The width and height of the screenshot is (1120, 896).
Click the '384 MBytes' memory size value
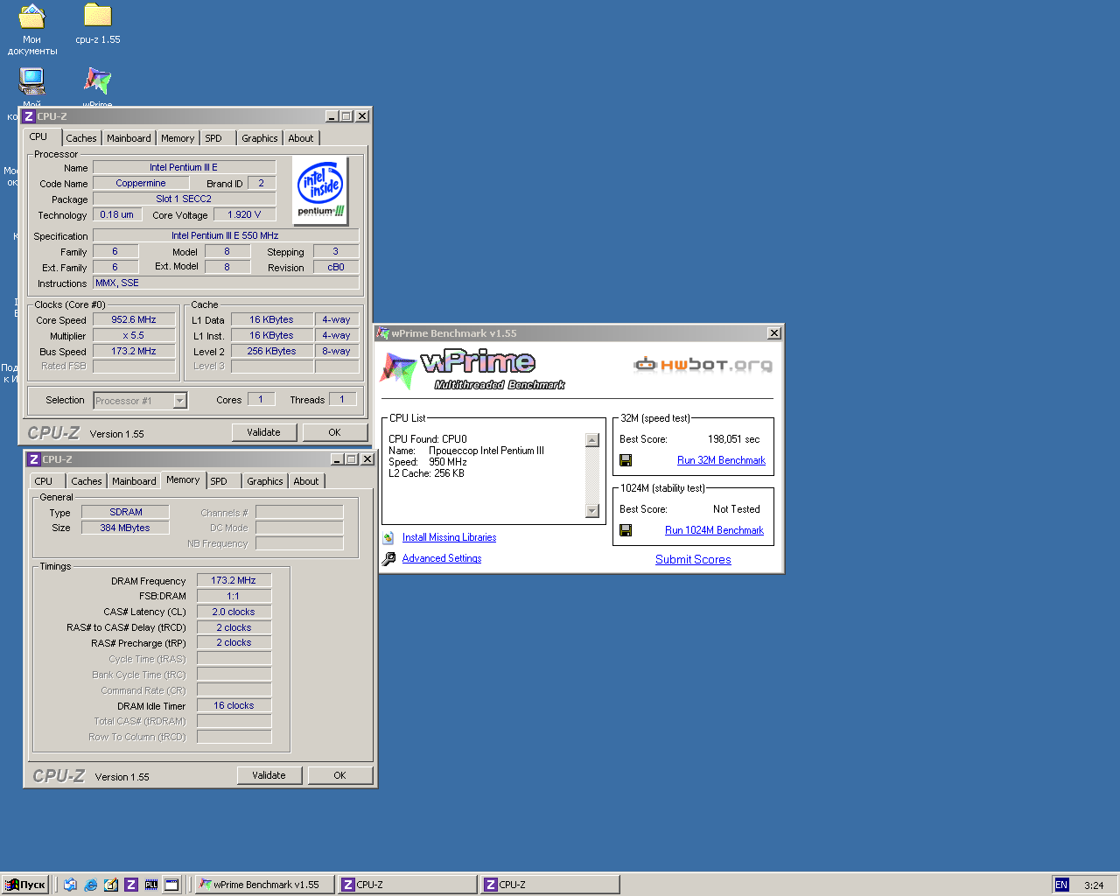pyautogui.click(x=126, y=528)
